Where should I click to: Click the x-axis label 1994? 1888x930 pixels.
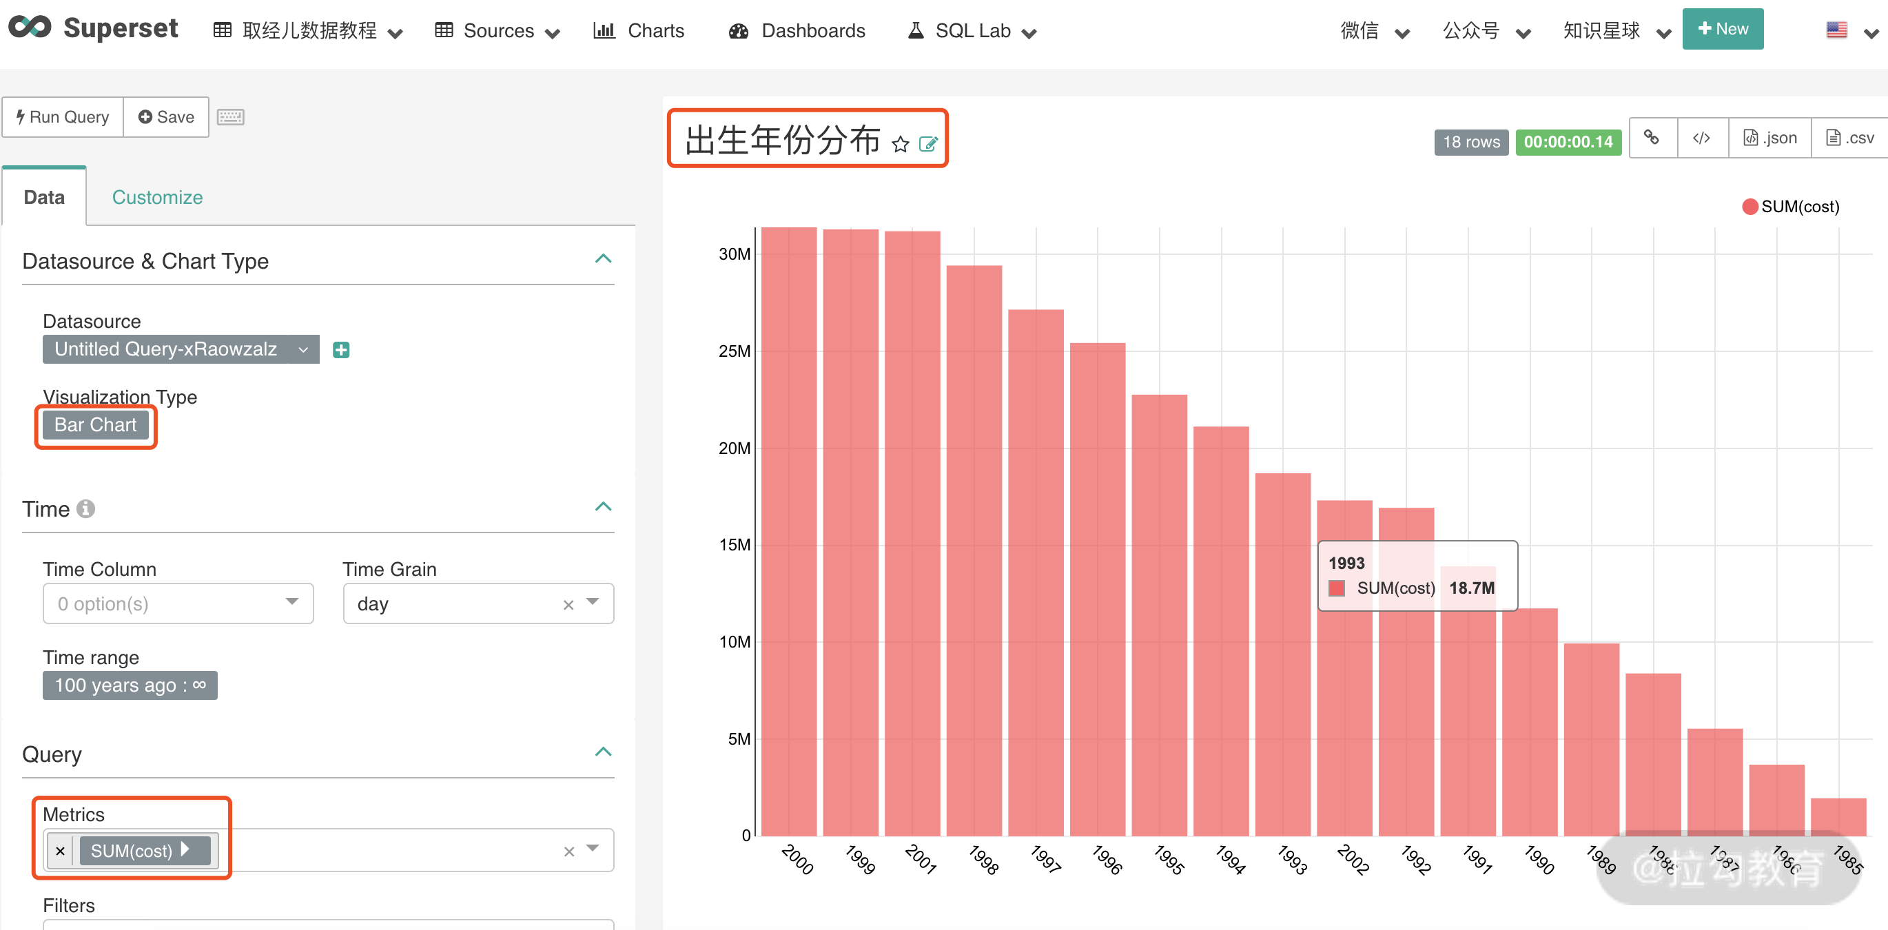(1230, 860)
